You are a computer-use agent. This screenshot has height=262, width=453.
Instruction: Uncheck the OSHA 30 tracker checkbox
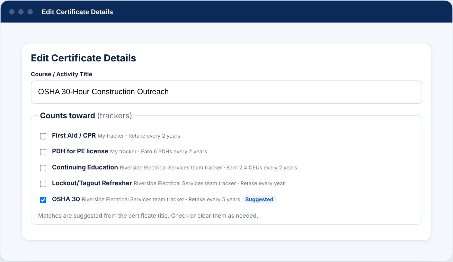pos(43,200)
